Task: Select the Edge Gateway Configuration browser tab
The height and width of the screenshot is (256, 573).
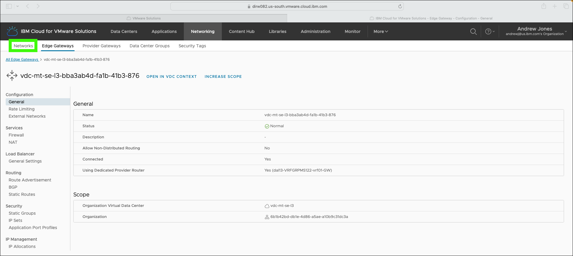Action: [430, 18]
